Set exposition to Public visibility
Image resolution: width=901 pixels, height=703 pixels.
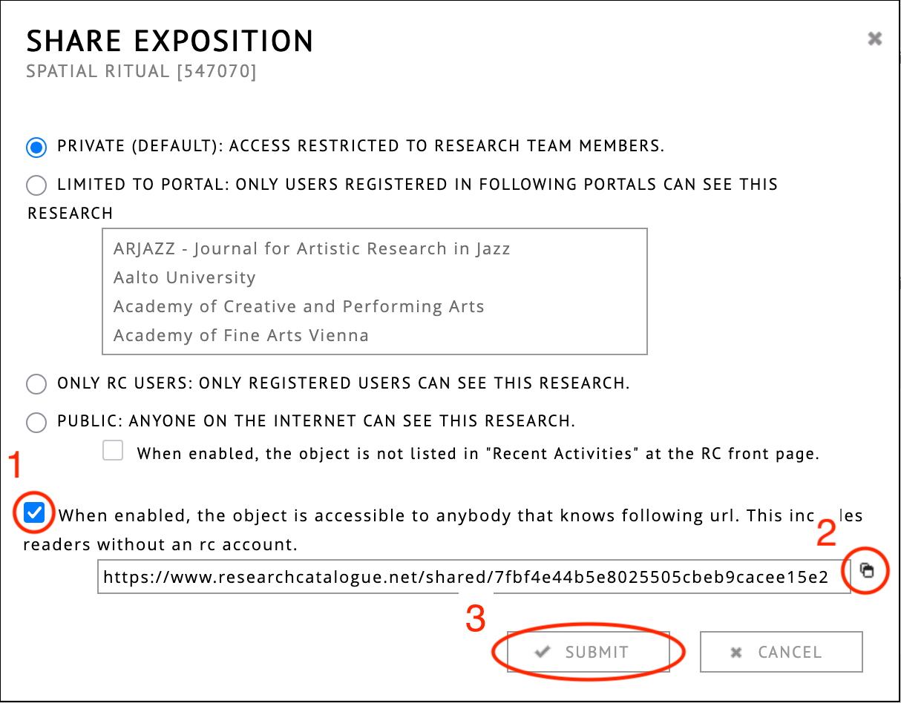(x=36, y=422)
